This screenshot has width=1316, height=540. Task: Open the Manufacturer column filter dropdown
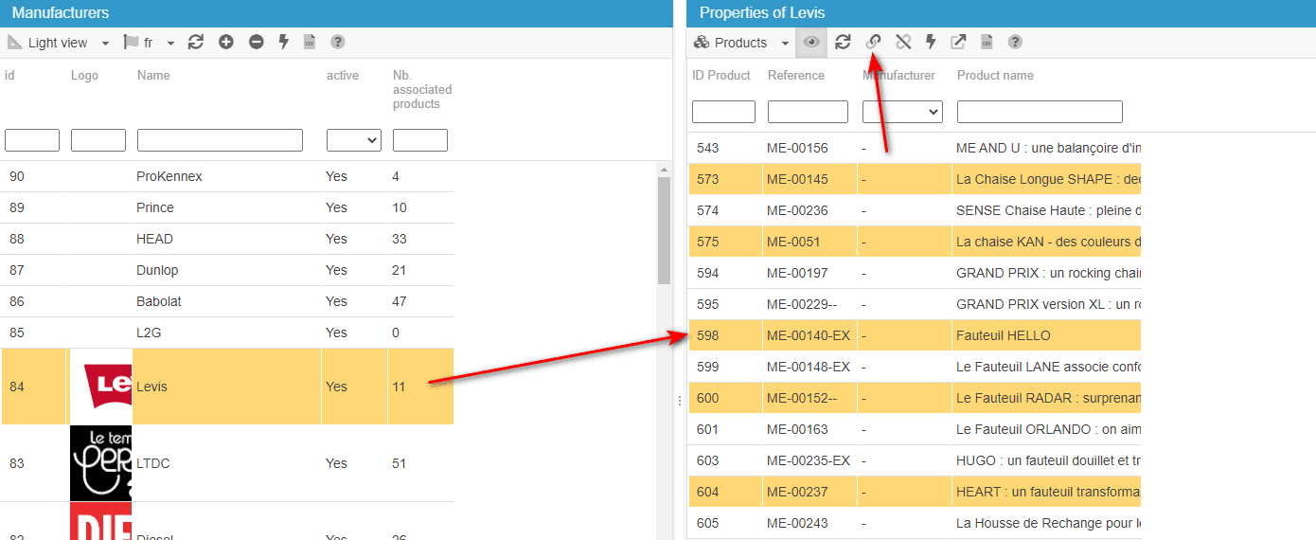tap(902, 112)
